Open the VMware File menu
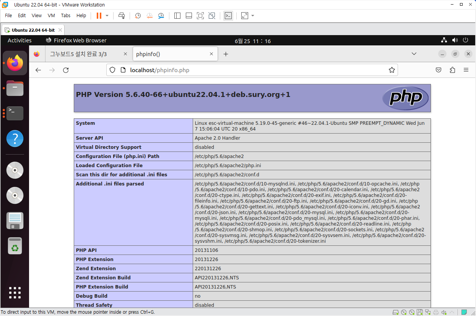This screenshot has width=476, height=316. coord(8,16)
